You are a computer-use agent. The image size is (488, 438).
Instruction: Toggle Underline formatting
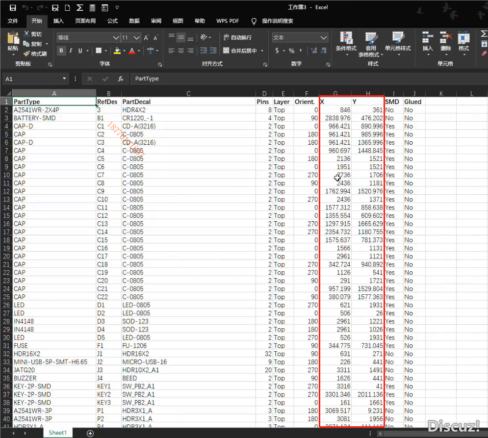[80, 51]
